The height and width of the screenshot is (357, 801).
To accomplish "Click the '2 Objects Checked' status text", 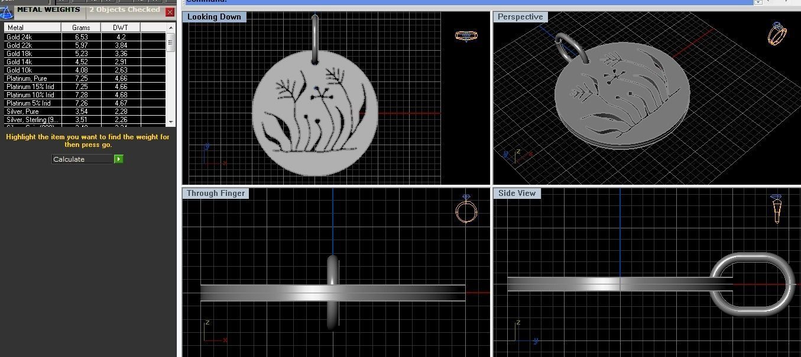I will click(125, 9).
